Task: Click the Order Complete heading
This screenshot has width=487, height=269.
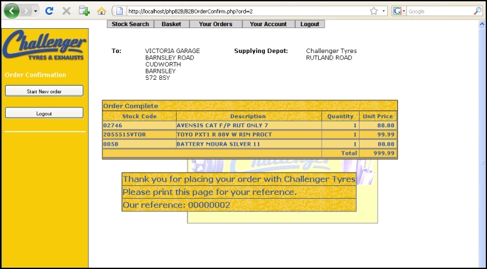Action: 131,106
